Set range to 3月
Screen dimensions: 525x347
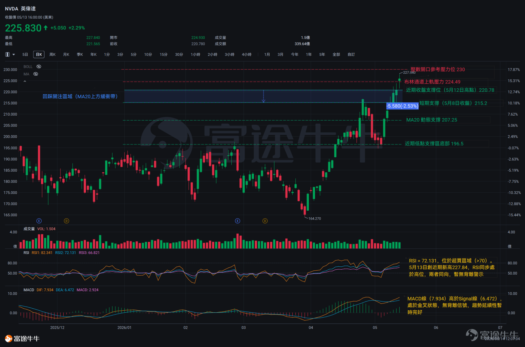click(281, 54)
